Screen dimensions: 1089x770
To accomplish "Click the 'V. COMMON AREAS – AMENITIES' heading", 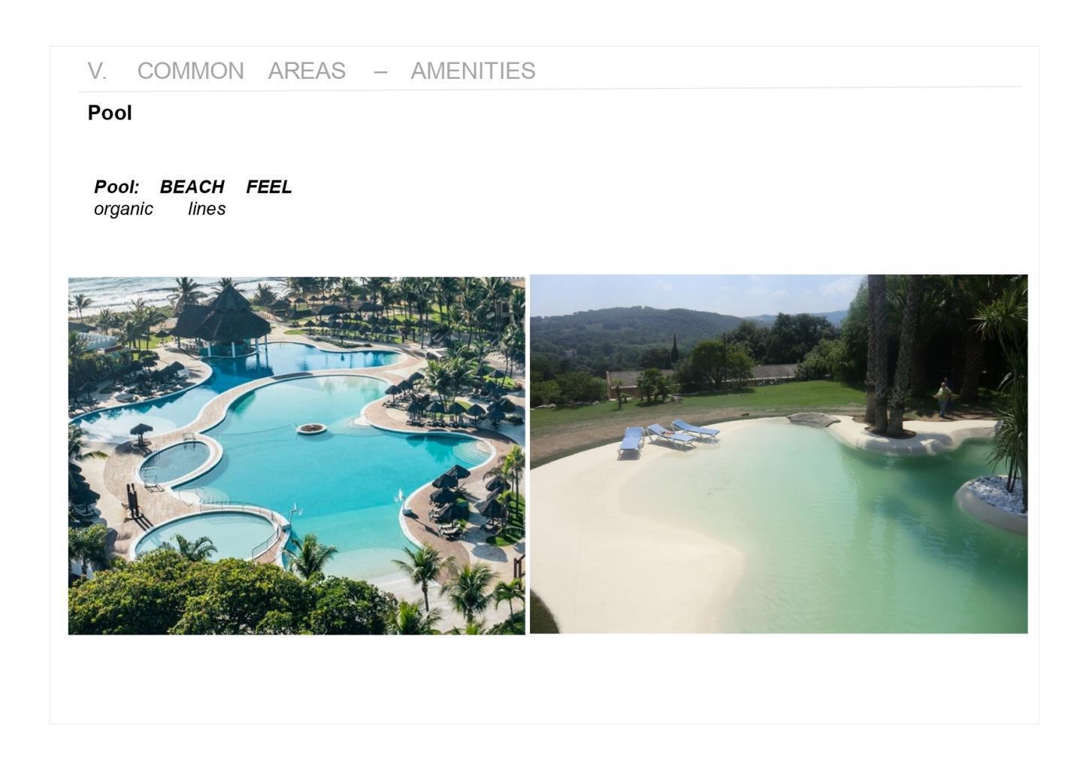I will tap(311, 71).
